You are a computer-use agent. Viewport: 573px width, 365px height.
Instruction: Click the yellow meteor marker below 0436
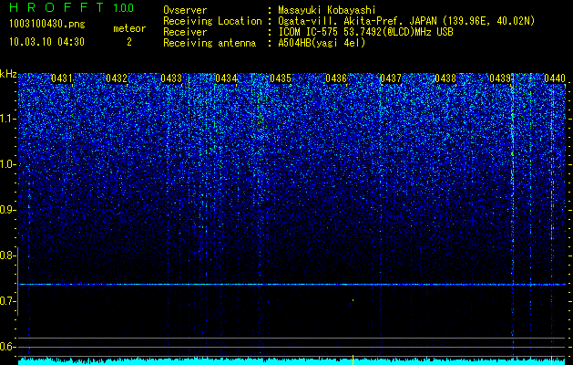pos(353,360)
